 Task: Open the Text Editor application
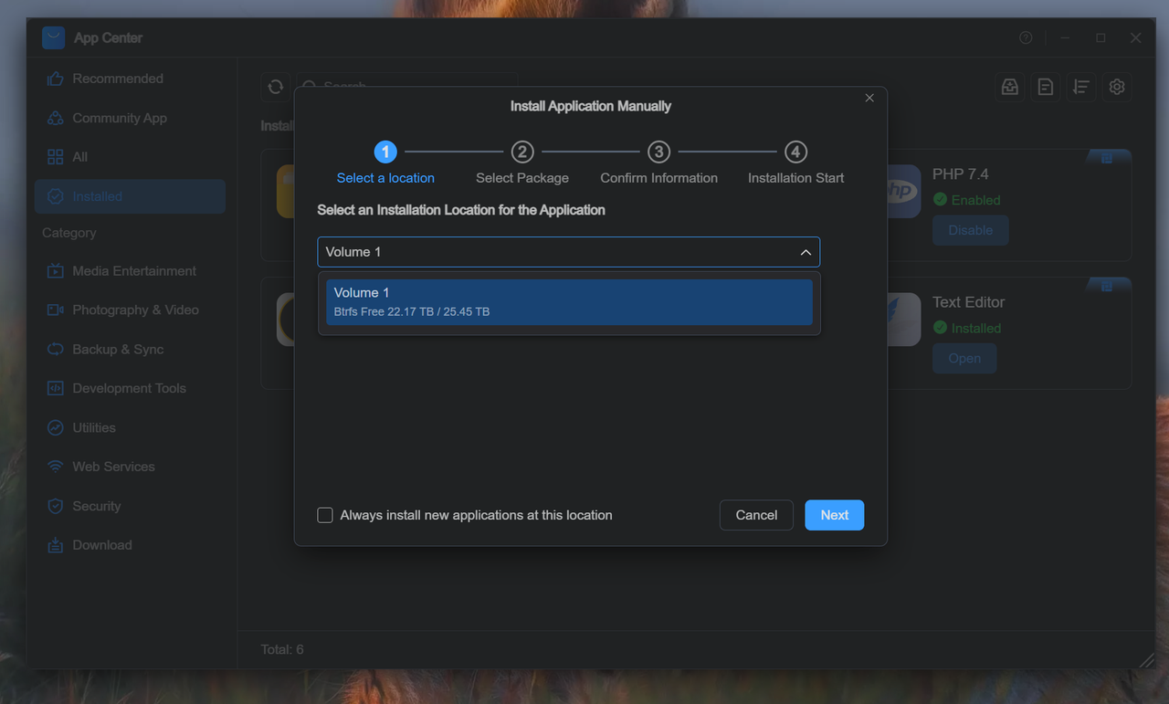(964, 358)
